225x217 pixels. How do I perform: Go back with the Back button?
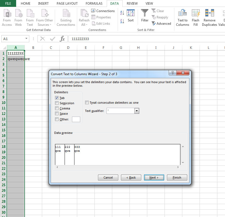[131, 177]
